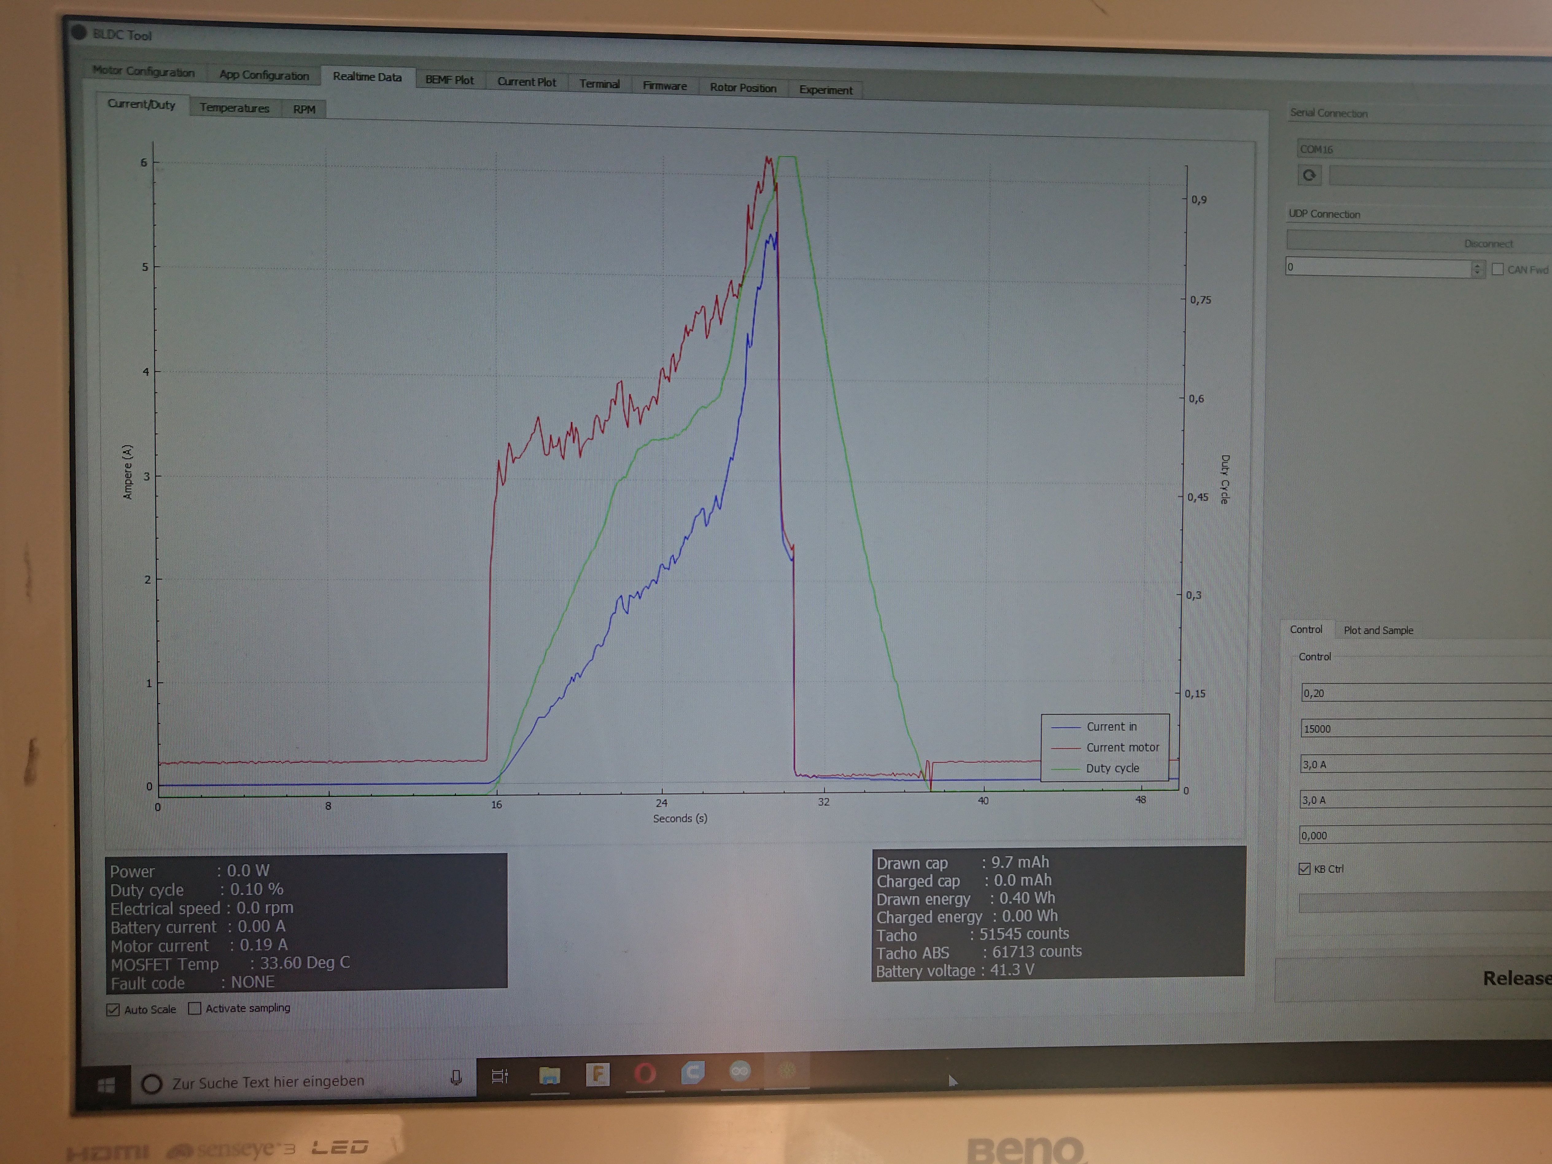
Task: Open the Windows Start menu
Action: [106, 1086]
